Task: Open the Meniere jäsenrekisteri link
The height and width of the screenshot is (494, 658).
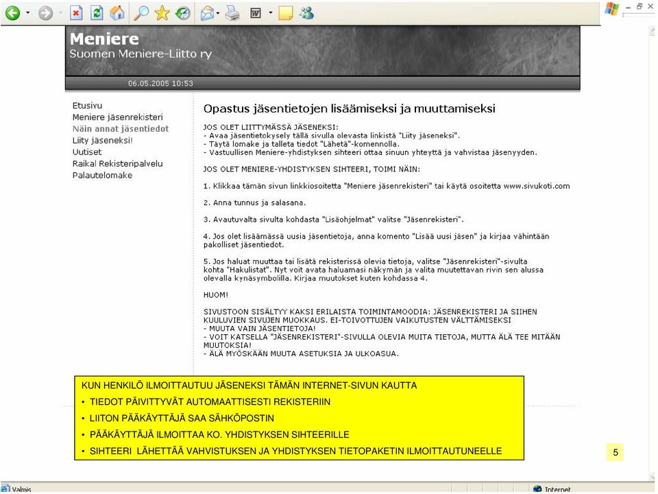Action: [117, 117]
